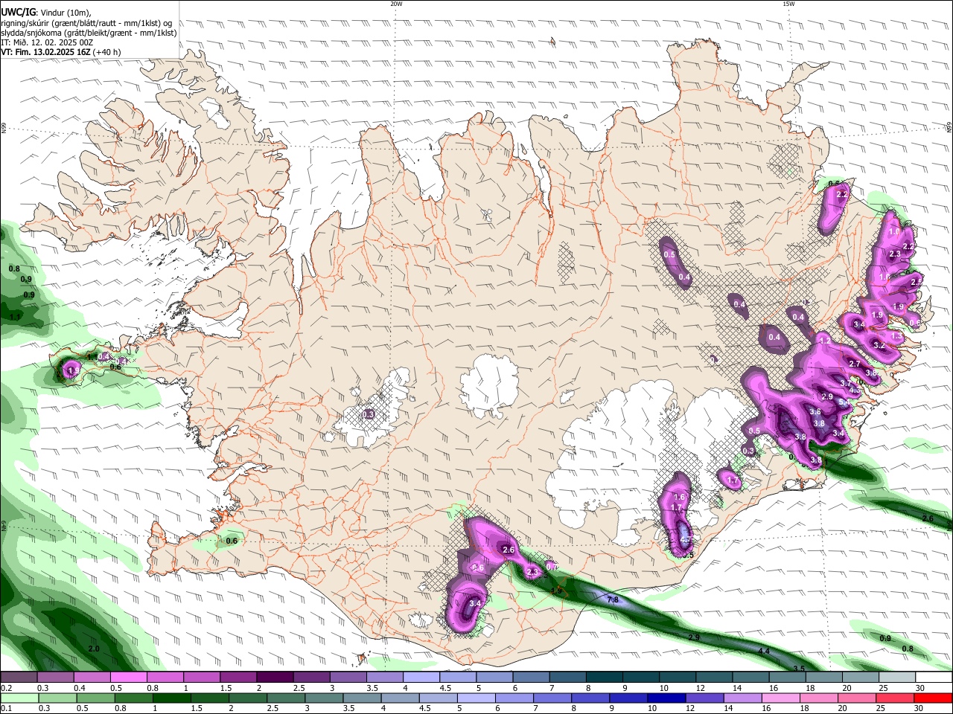Click the 'UWC/IG: Vindur (10m),' title line
Screen dimensions: 953x714
[45, 13]
